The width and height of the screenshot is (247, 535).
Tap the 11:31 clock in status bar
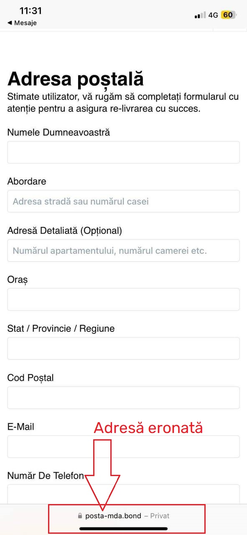point(31,11)
